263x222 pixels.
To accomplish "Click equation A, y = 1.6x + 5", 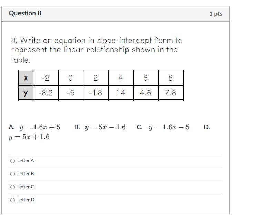I will tap(40, 127).
